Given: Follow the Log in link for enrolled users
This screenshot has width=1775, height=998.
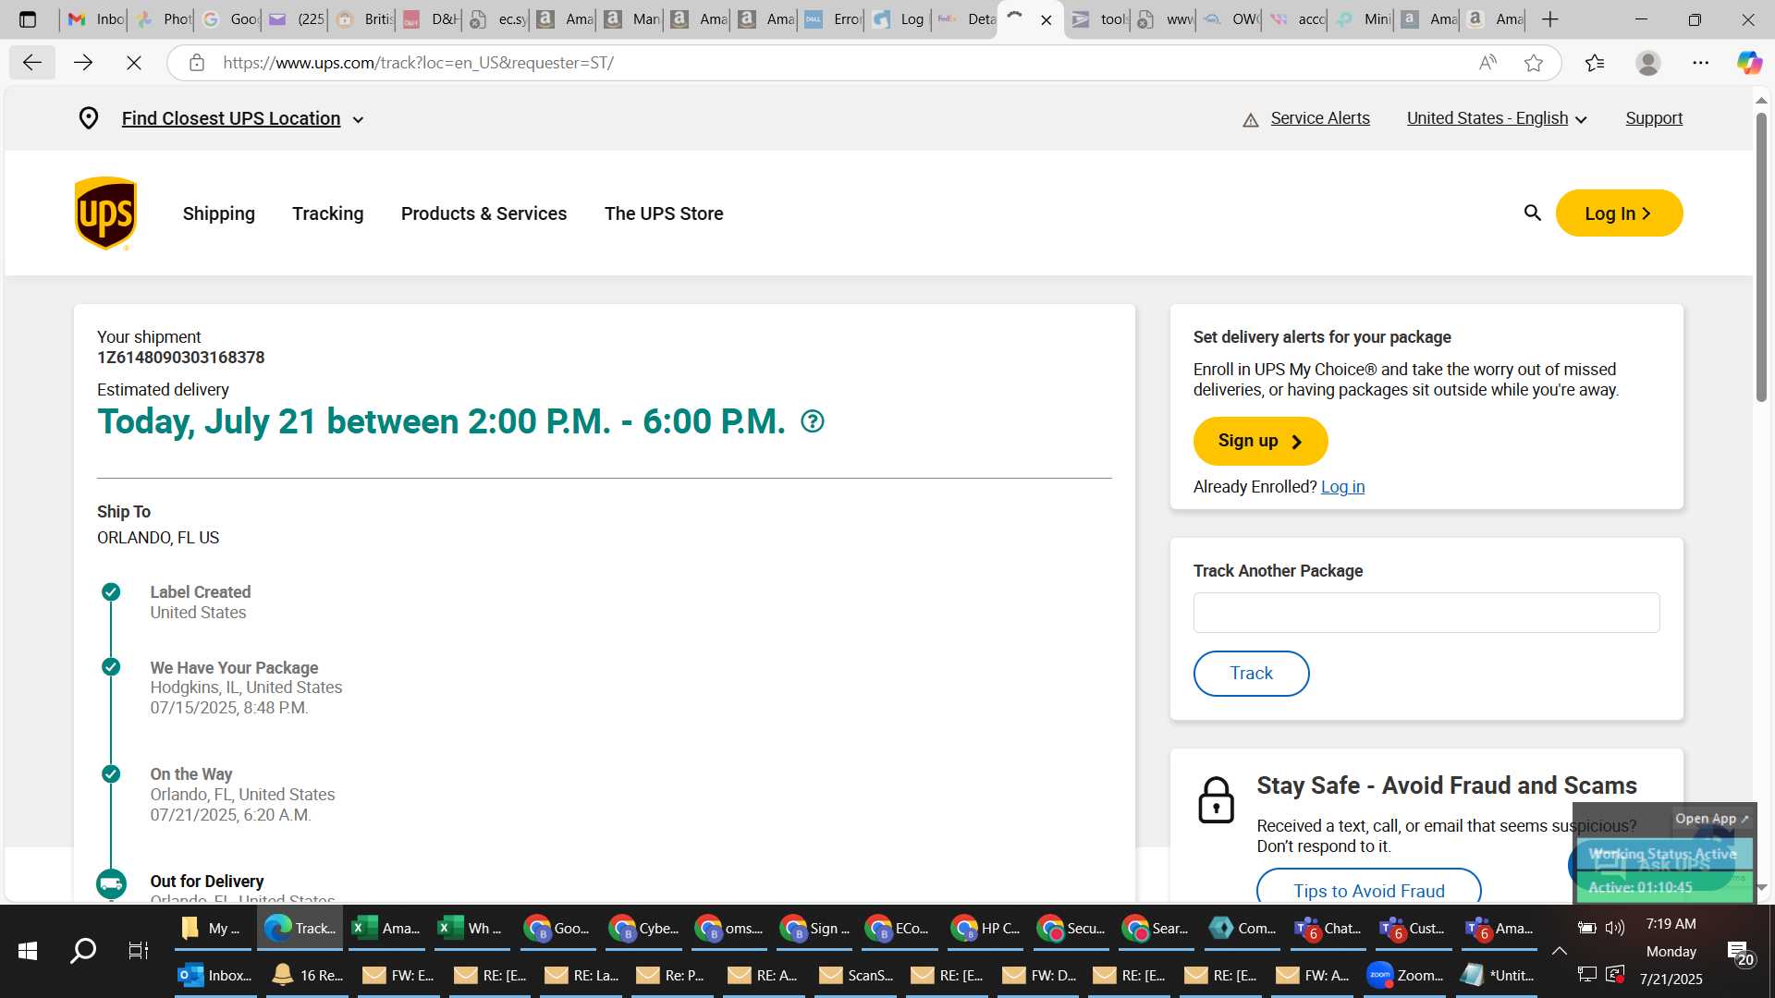Looking at the screenshot, I should pos(1342,487).
